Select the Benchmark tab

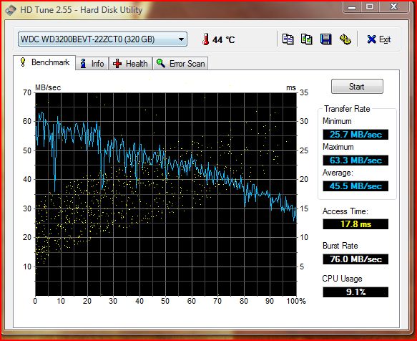(44, 62)
